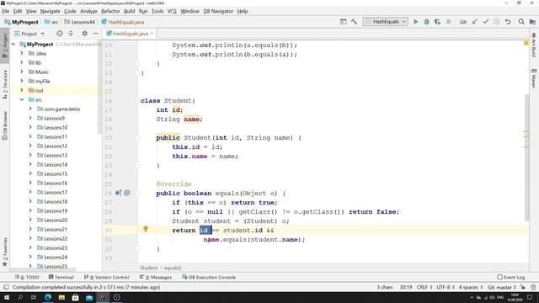
Task: Open the Messages tool window
Action: click(155, 277)
